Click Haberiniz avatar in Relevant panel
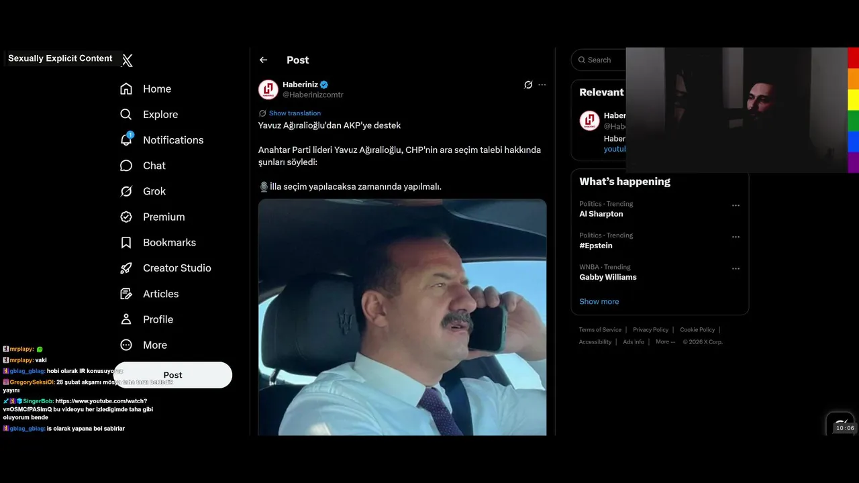The height and width of the screenshot is (483, 859). (589, 121)
